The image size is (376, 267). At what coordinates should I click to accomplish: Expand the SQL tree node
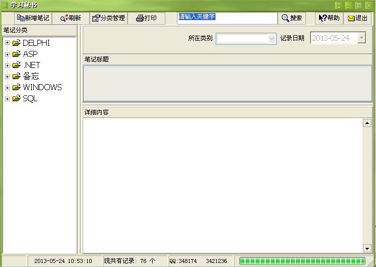click(x=7, y=99)
